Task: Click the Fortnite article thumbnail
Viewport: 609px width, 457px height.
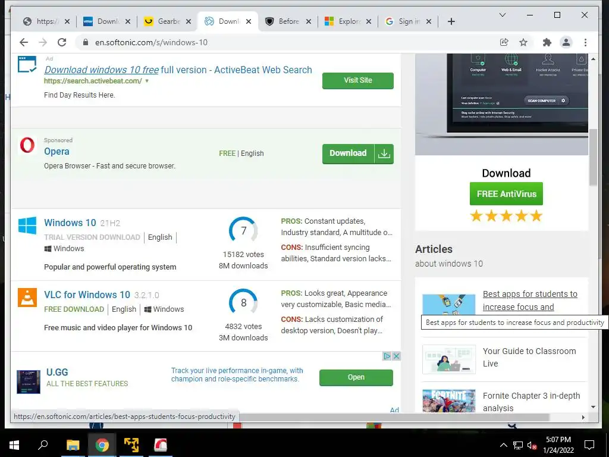Action: [448, 400]
